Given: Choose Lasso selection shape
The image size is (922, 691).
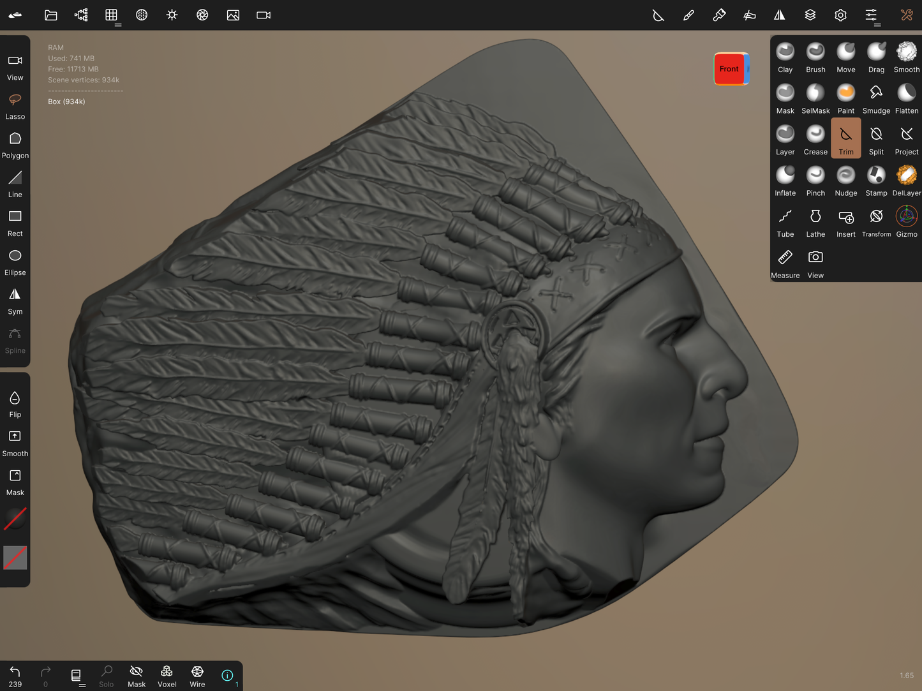Looking at the screenshot, I should (x=15, y=106).
